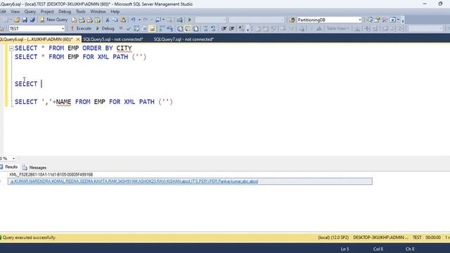The width and height of the screenshot is (450, 253).
Task: Open an Analysis Services XMLA Query icon
Action: [97, 20]
